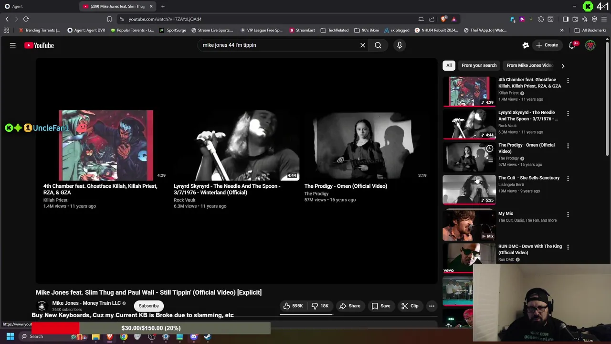
Task: Select the From your search chip
Action: [479, 65]
